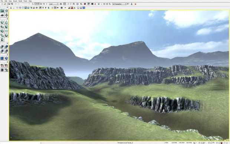Click the CSG Intersect icon
The width and height of the screenshot is (230, 144).
pyautogui.click(x=2, y=51)
